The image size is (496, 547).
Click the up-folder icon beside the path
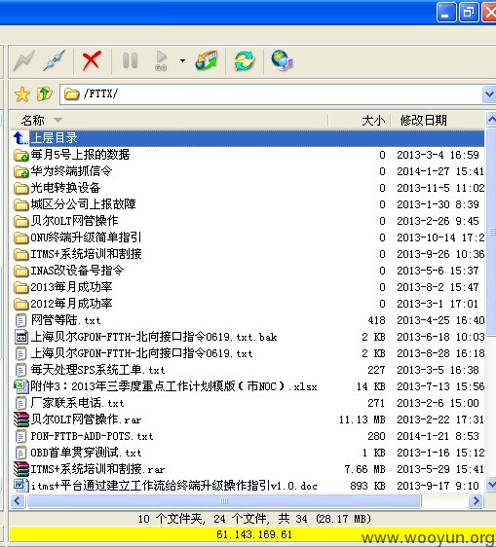pos(45,93)
